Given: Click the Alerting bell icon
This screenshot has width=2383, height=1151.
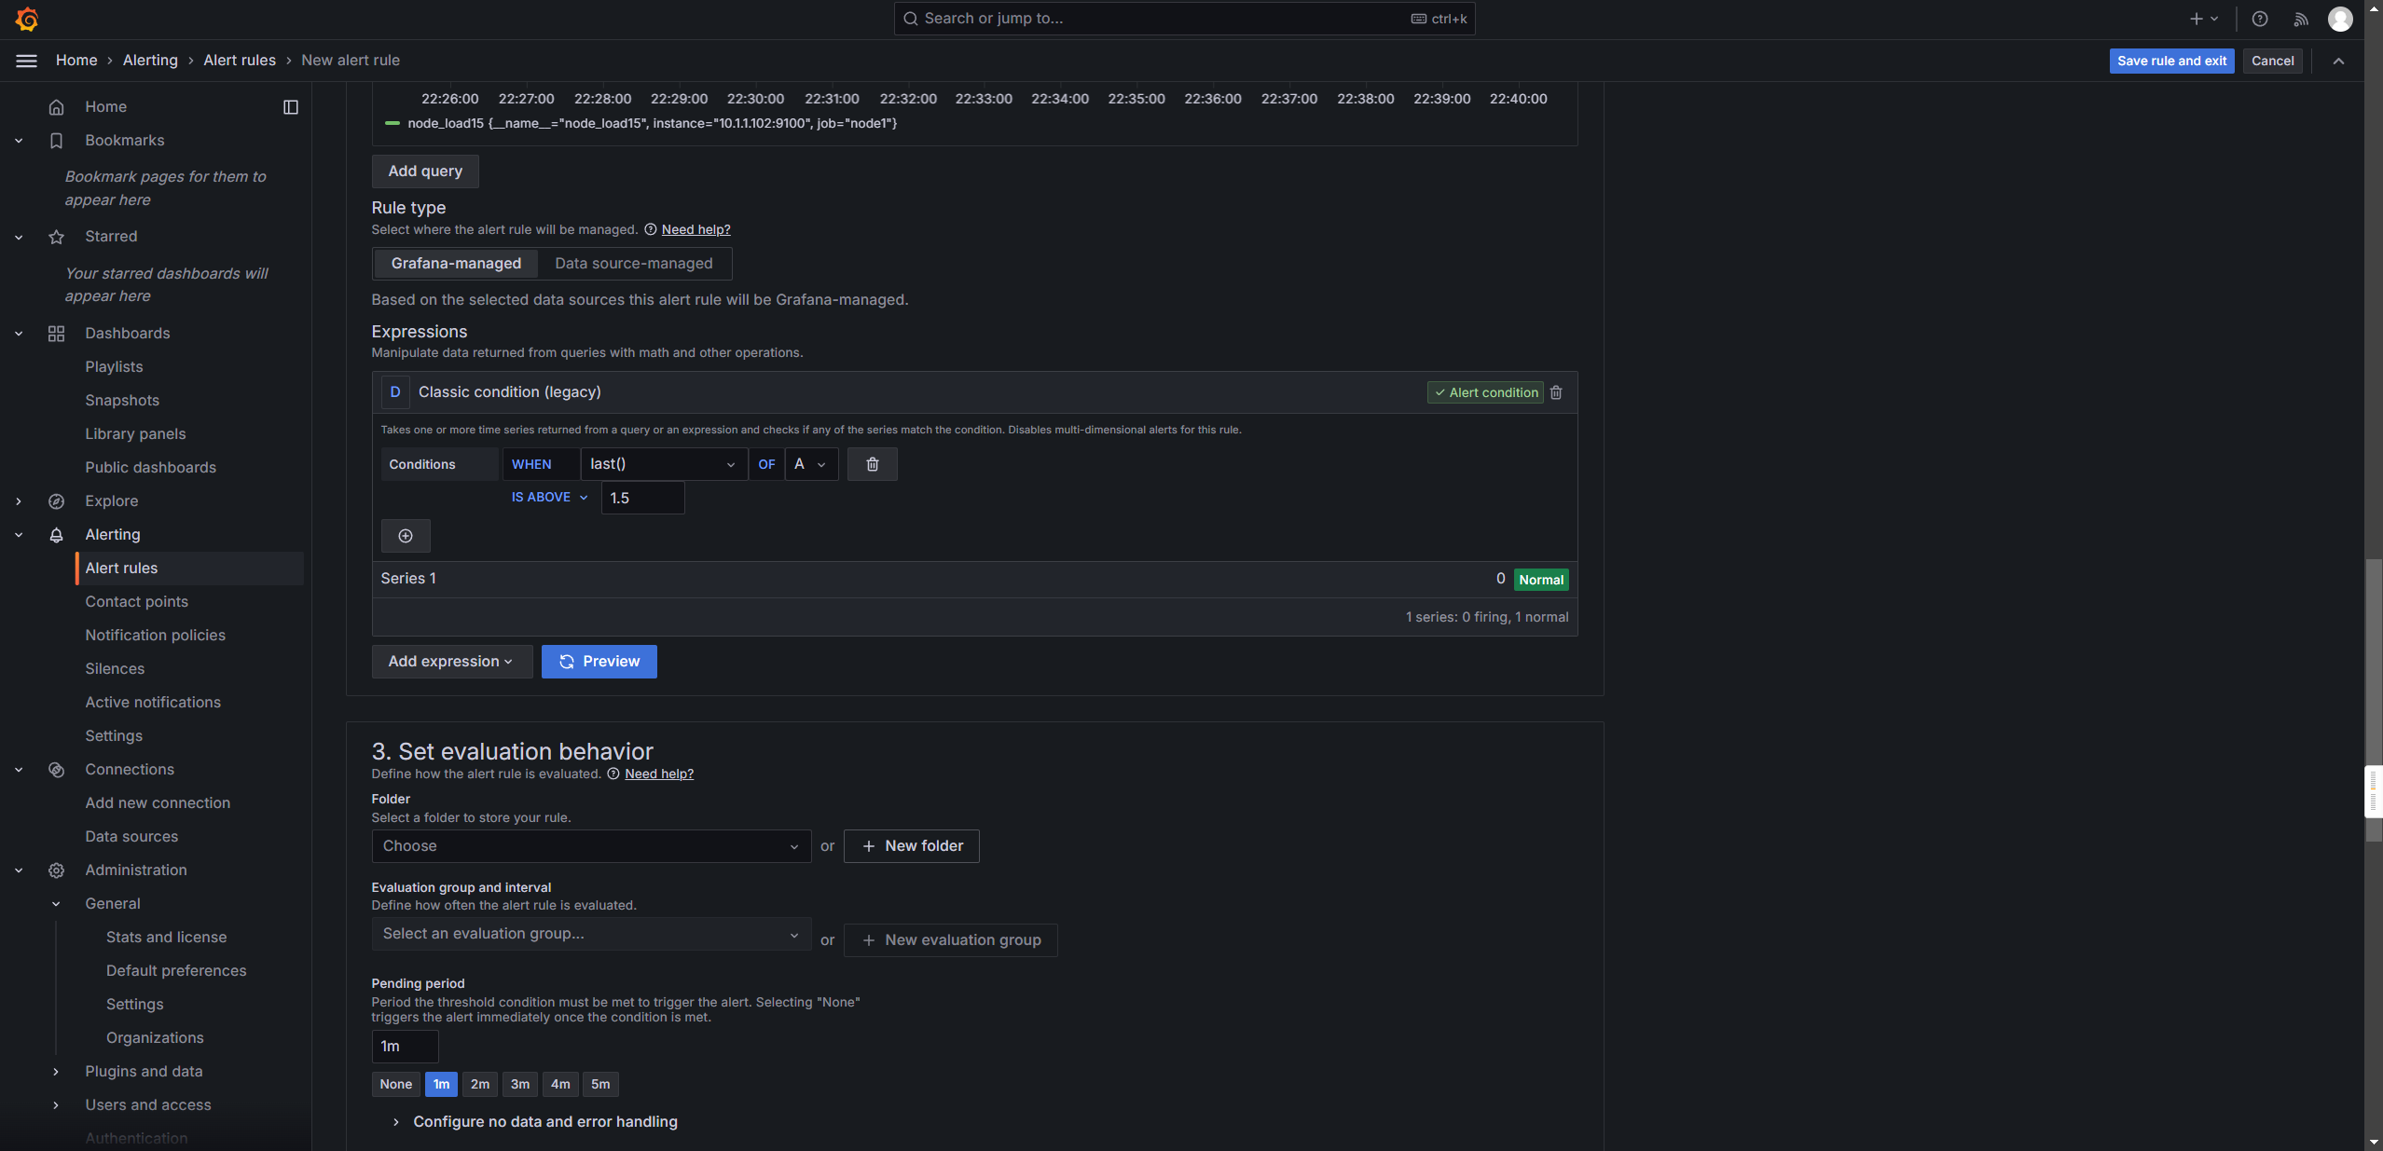Looking at the screenshot, I should 56,535.
